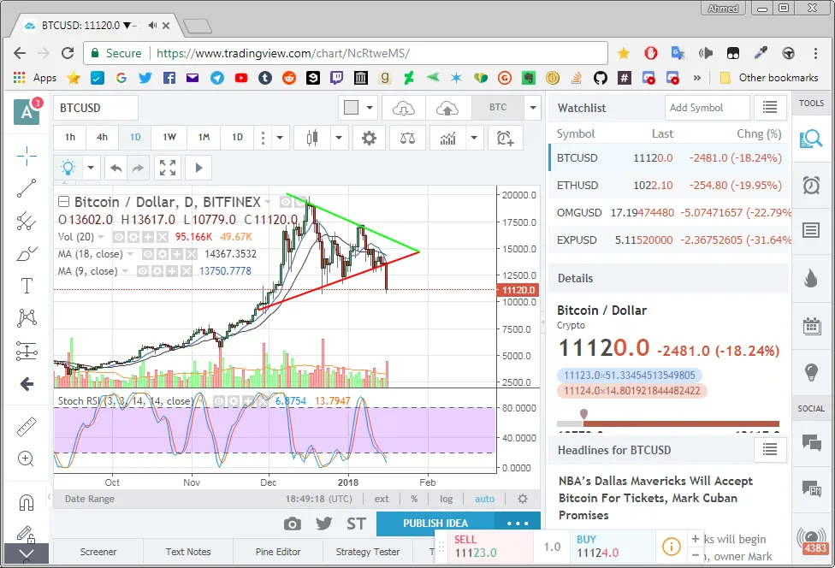Share chart via Twitter bird icon
Viewport: 835px width, 568px height.
coord(323,524)
